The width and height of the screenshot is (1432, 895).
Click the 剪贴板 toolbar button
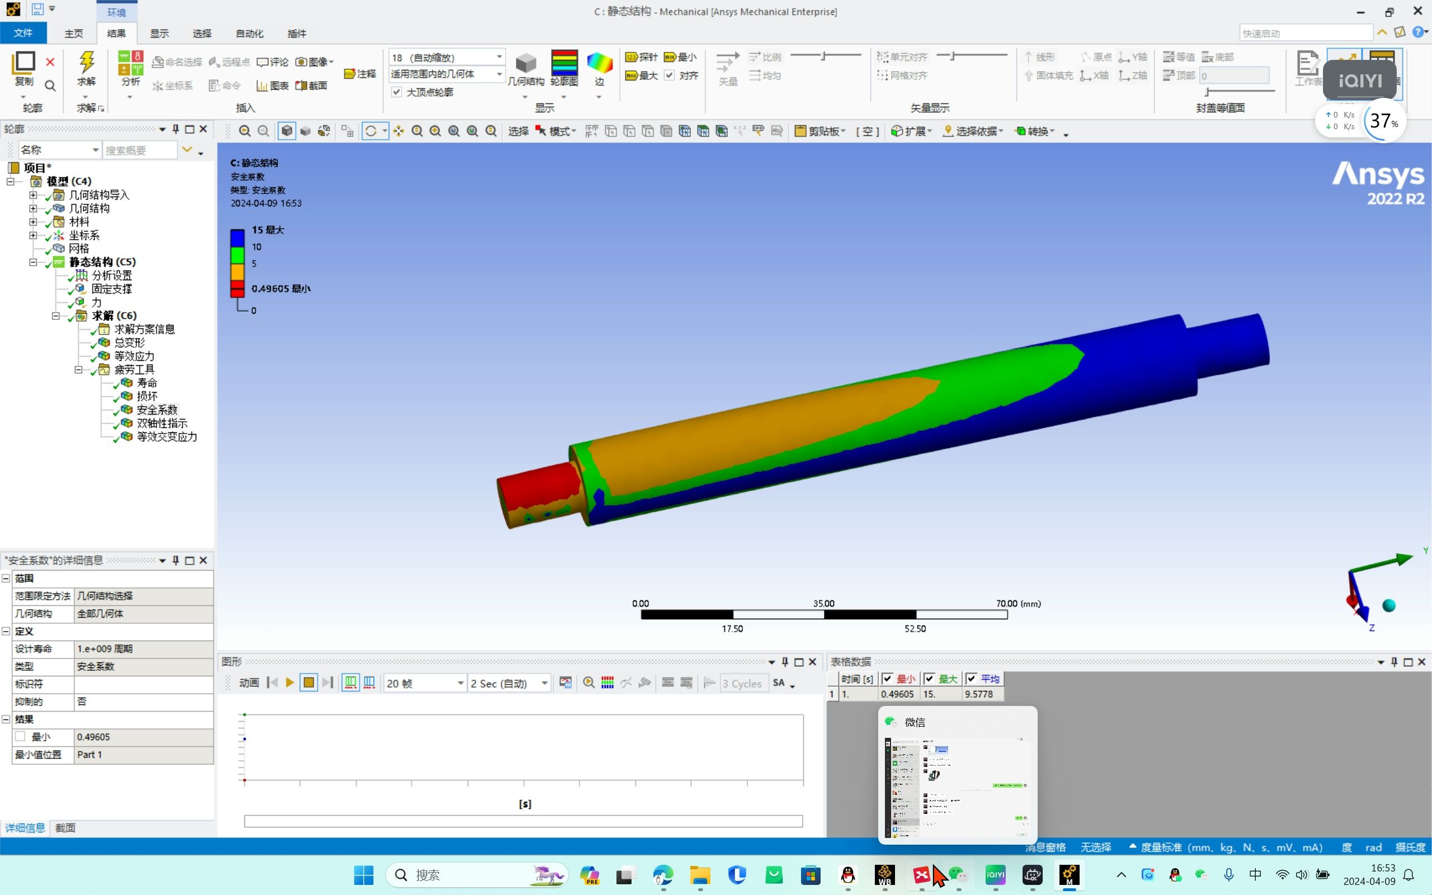[820, 131]
